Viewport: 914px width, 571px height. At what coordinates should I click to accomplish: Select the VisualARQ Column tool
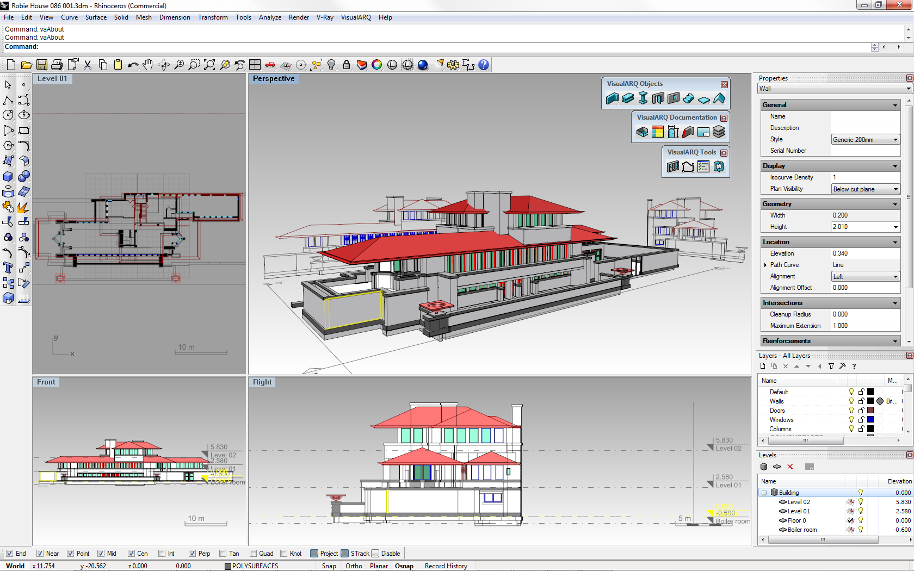point(643,98)
